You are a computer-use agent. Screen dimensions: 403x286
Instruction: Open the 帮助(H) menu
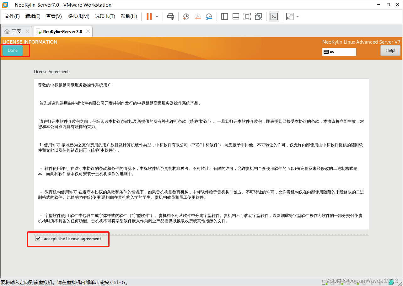(x=129, y=16)
